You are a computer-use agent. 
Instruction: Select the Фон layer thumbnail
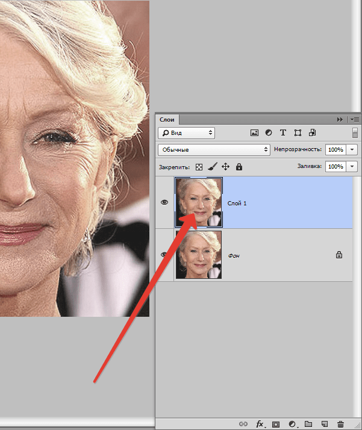(x=199, y=255)
